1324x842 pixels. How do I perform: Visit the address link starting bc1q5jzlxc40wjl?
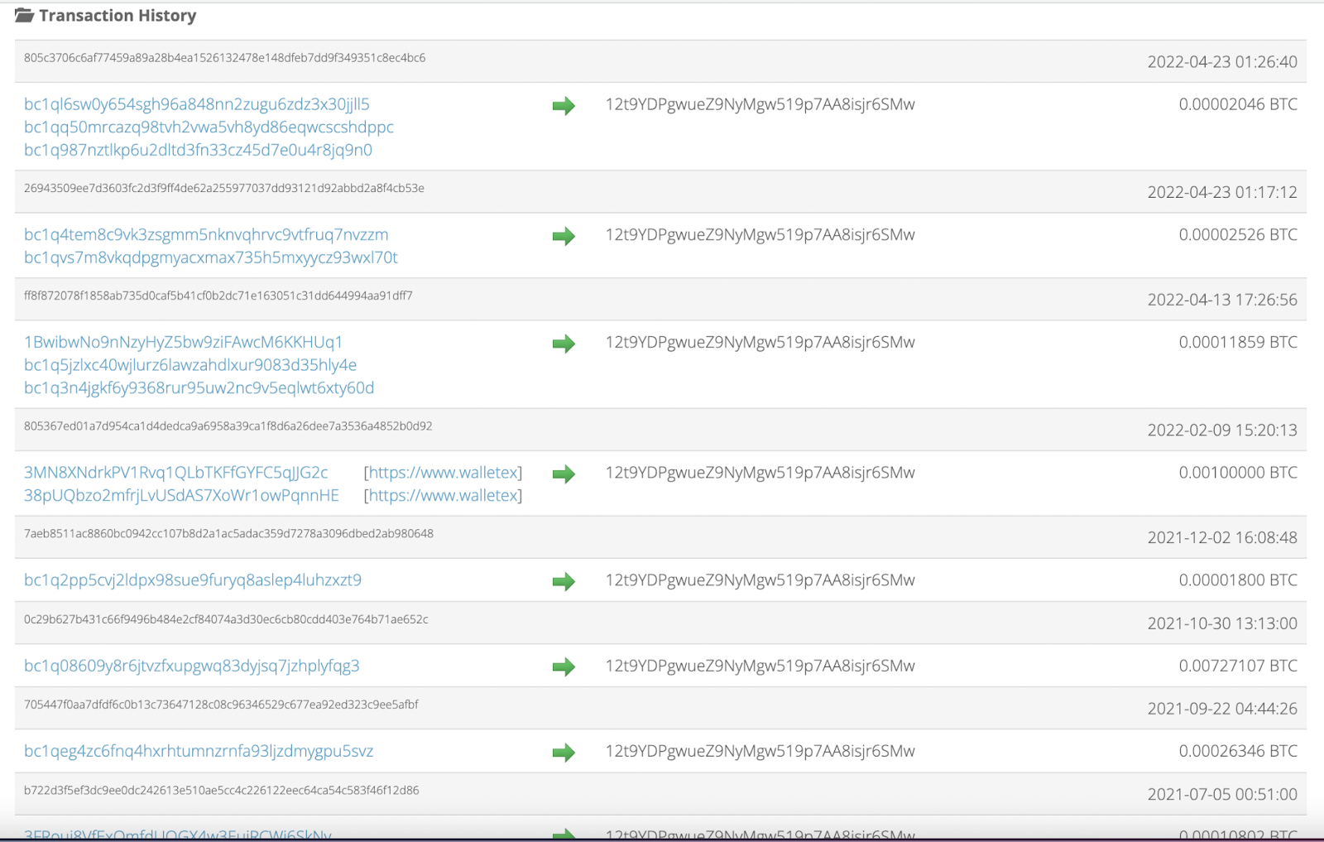coord(190,365)
